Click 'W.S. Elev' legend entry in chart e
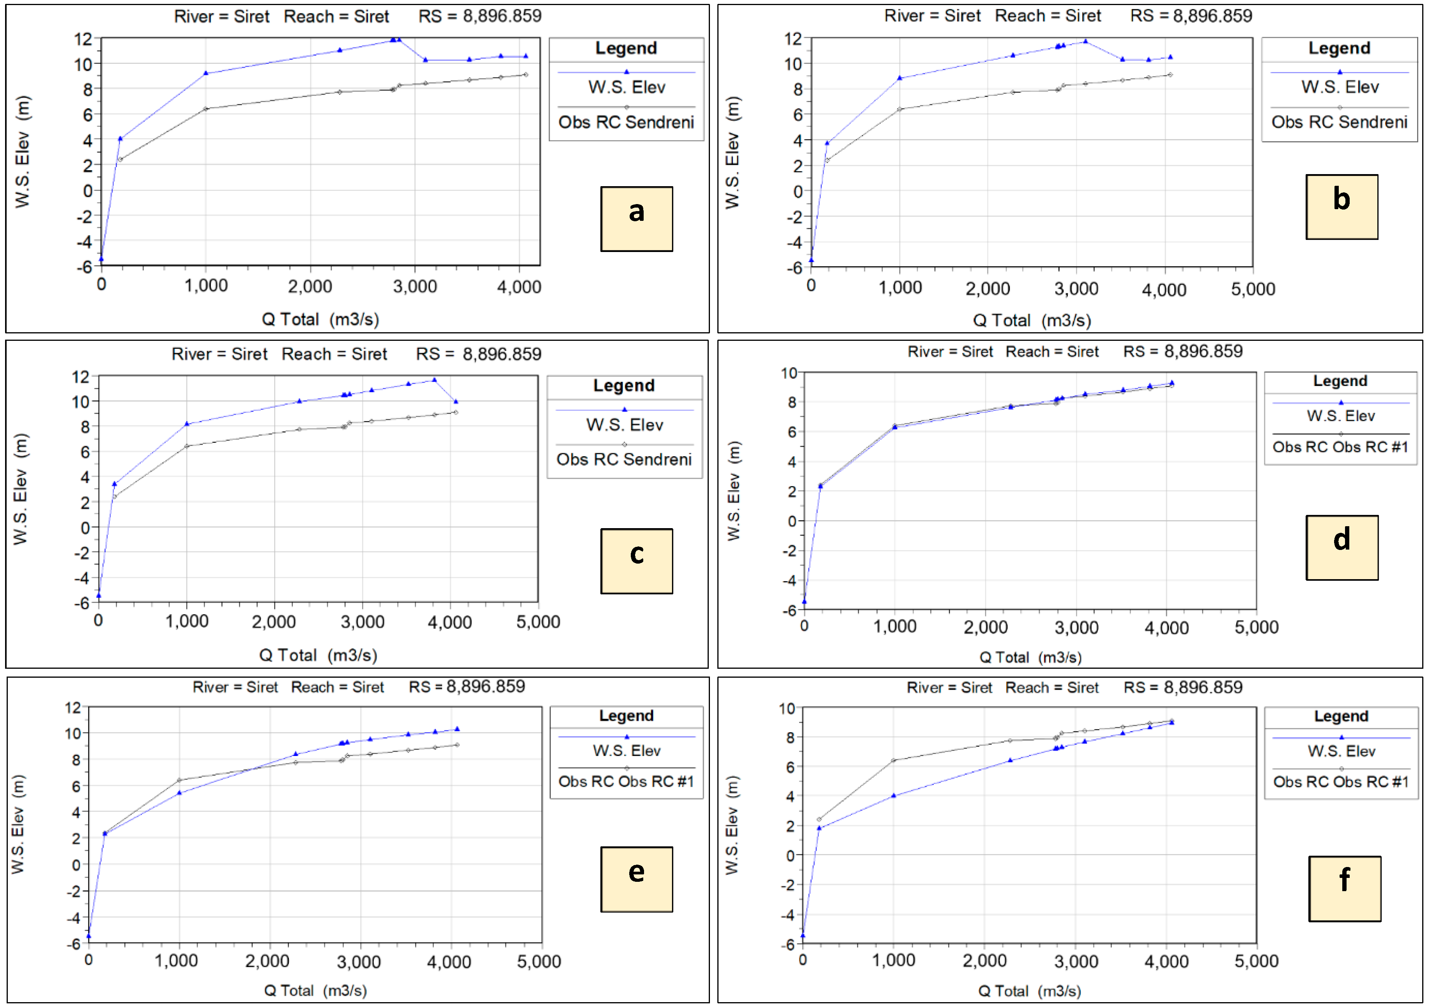 [626, 751]
